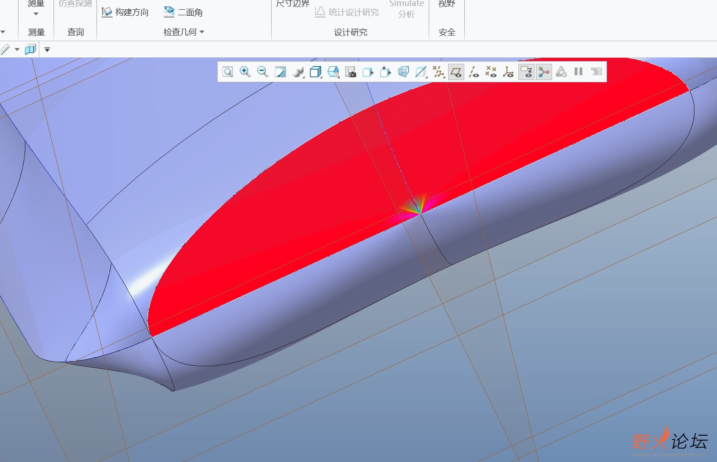Click the pause simulation button
The height and width of the screenshot is (462, 717).
[578, 71]
